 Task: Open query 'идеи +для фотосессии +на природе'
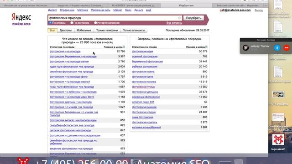tap(72, 67)
